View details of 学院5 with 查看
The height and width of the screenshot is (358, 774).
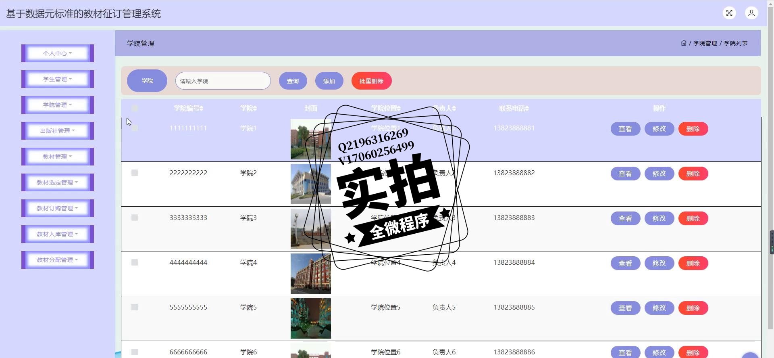click(x=625, y=308)
